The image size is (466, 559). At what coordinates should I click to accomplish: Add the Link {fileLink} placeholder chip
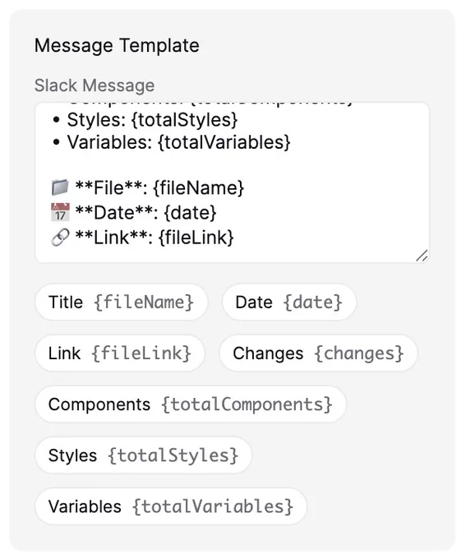(x=120, y=353)
